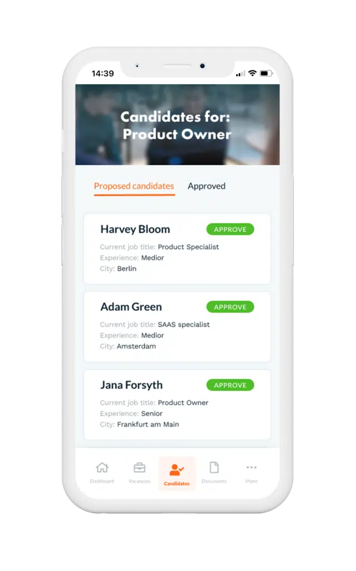356x571 pixels.
Task: Open the Dashboard home icon
Action: pos(102,467)
